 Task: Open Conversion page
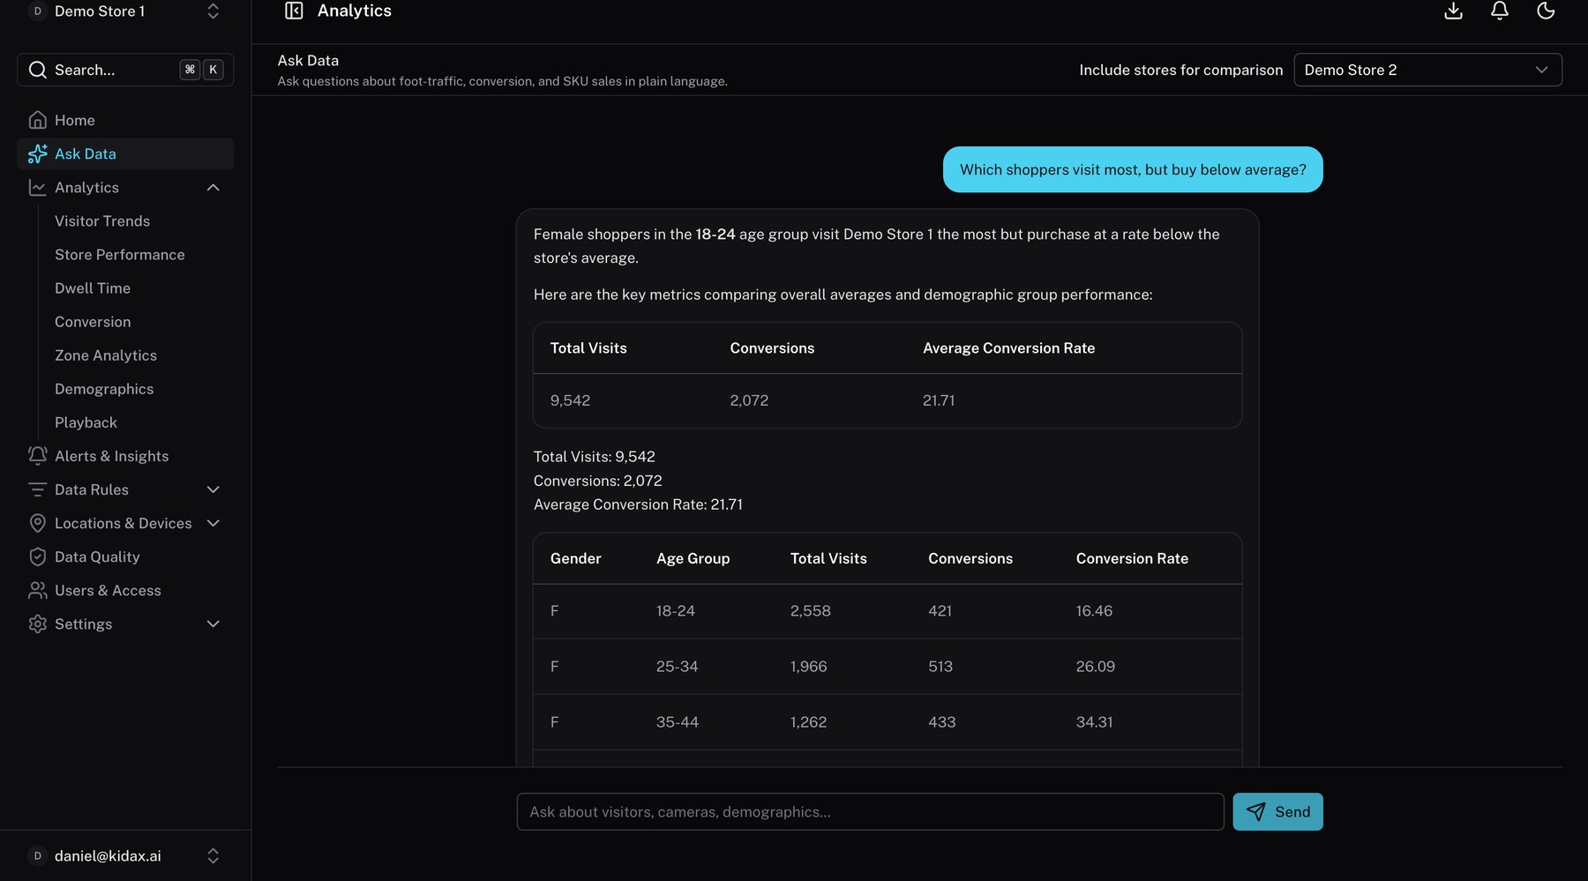pos(93,321)
